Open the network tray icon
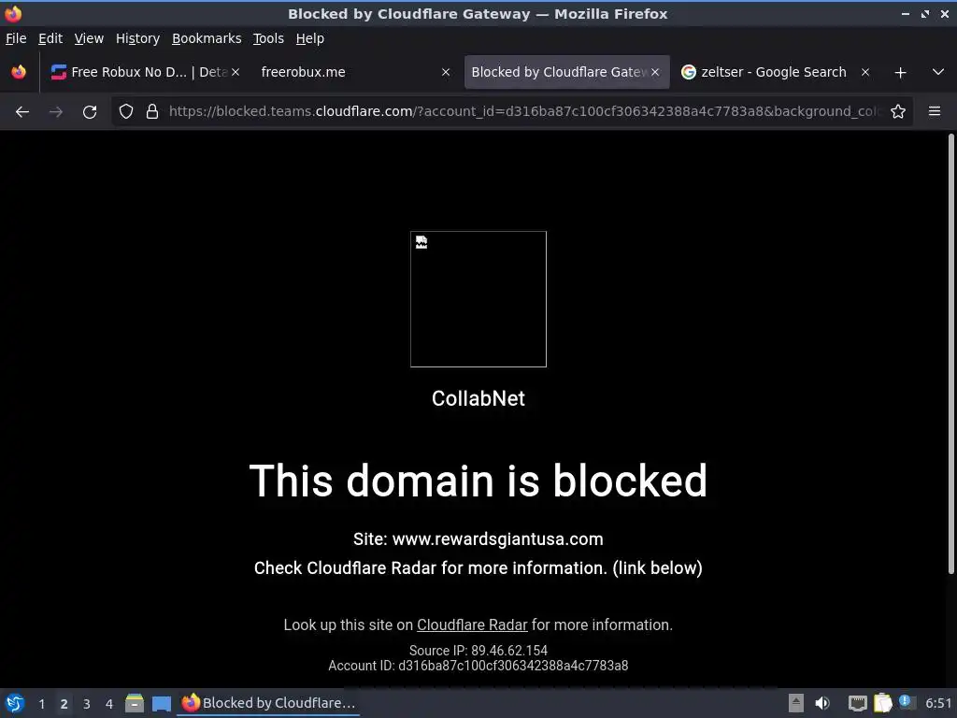Screen dimensions: 957x718 click(x=858, y=703)
